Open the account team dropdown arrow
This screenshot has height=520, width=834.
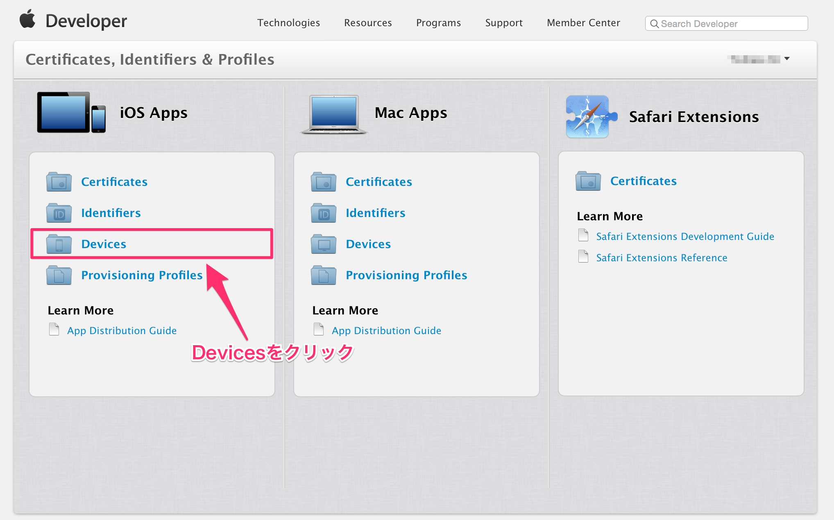coord(787,59)
